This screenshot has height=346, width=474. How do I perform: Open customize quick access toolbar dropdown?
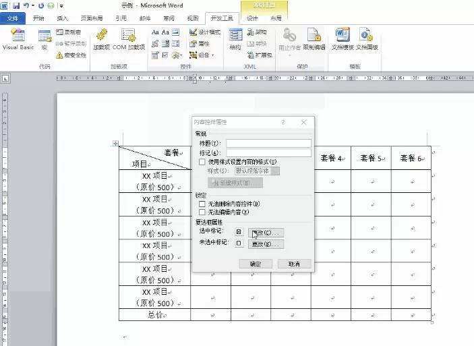tap(61, 6)
